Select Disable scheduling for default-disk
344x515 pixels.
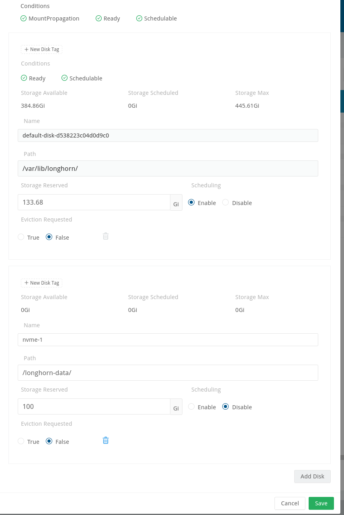225,203
